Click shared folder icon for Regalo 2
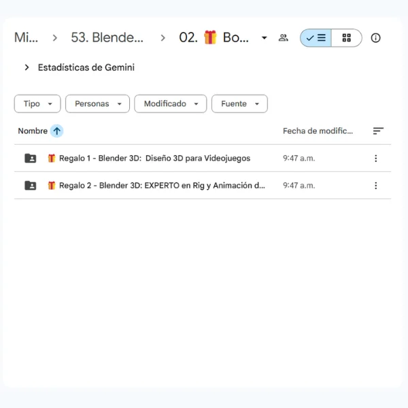Image resolution: width=408 pixels, height=408 pixels. pyautogui.click(x=31, y=186)
